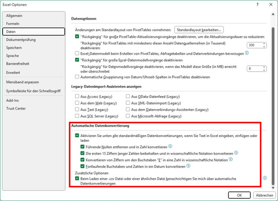This screenshot has height=201, width=278.
Task: Check Aus dem Datenverbindungs-Assistenten (Legacy)
Action: pos(128,109)
